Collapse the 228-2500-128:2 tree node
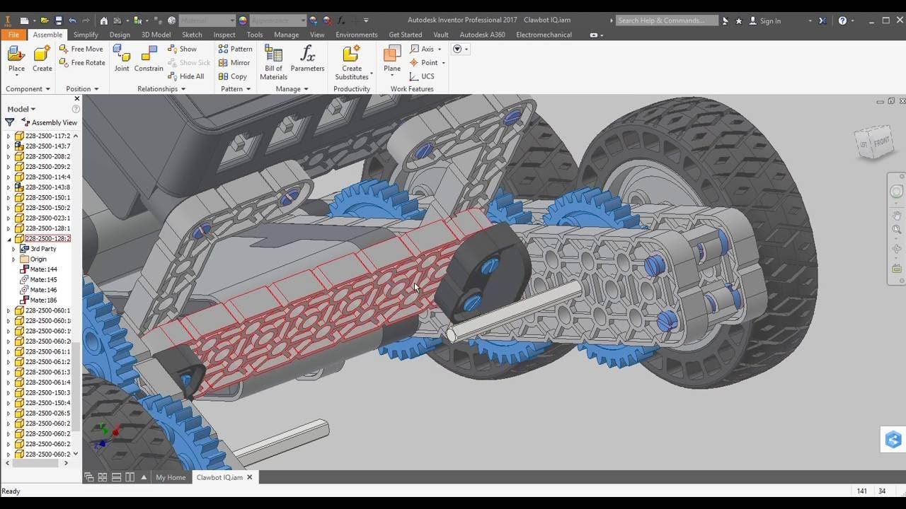 [x=8, y=239]
